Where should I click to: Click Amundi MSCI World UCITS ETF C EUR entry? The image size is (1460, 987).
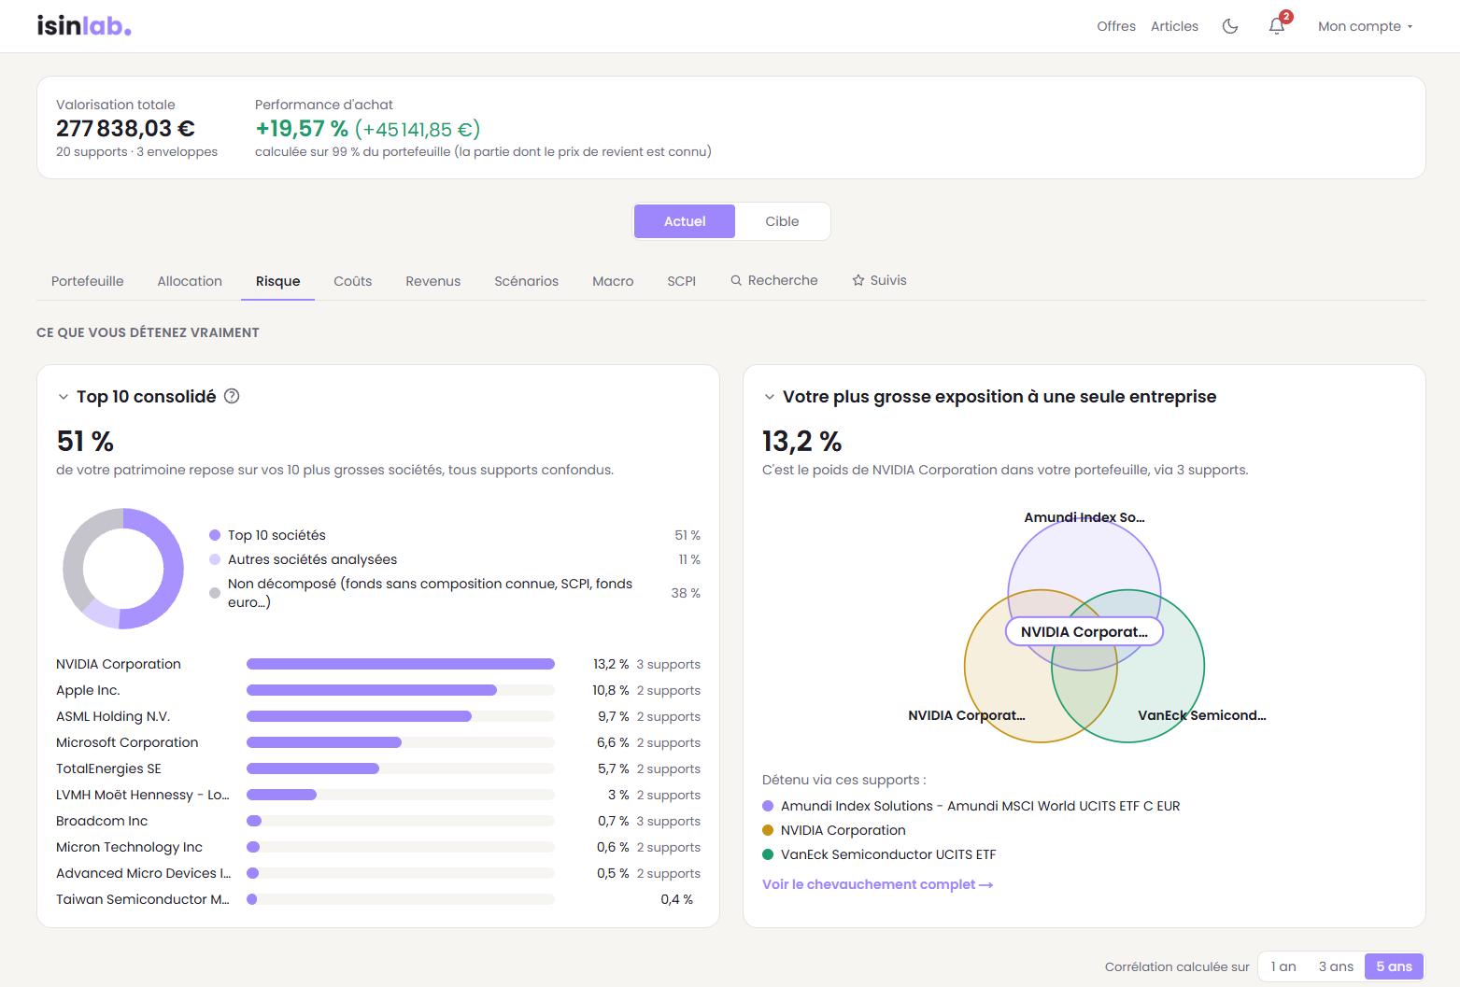pos(980,806)
